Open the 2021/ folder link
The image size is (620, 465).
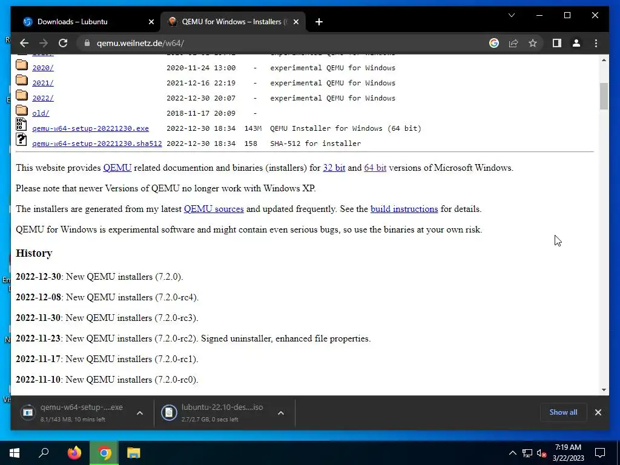pos(43,82)
